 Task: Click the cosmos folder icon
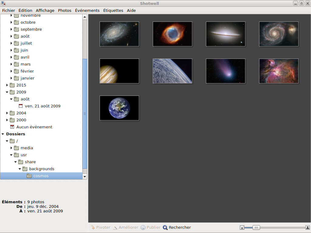29,176
